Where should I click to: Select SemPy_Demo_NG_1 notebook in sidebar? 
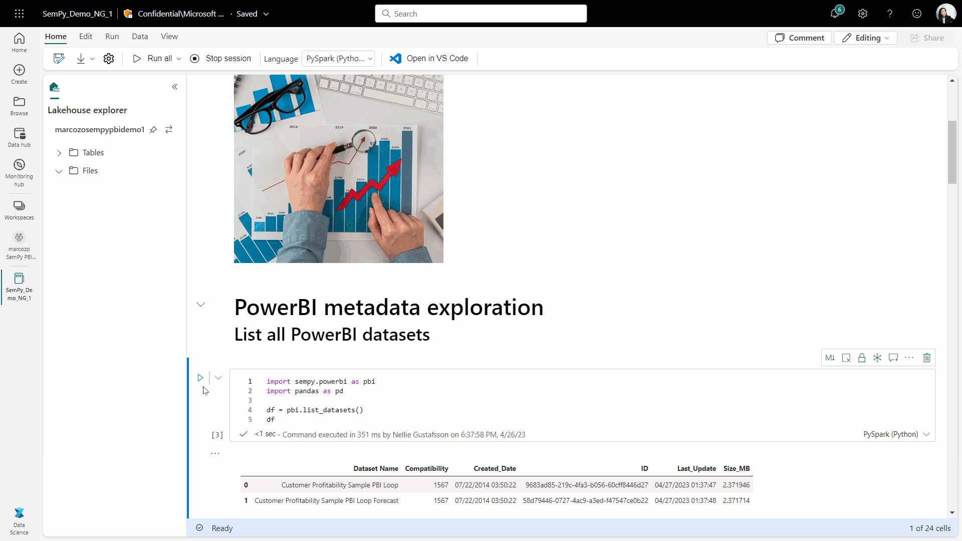click(x=19, y=287)
